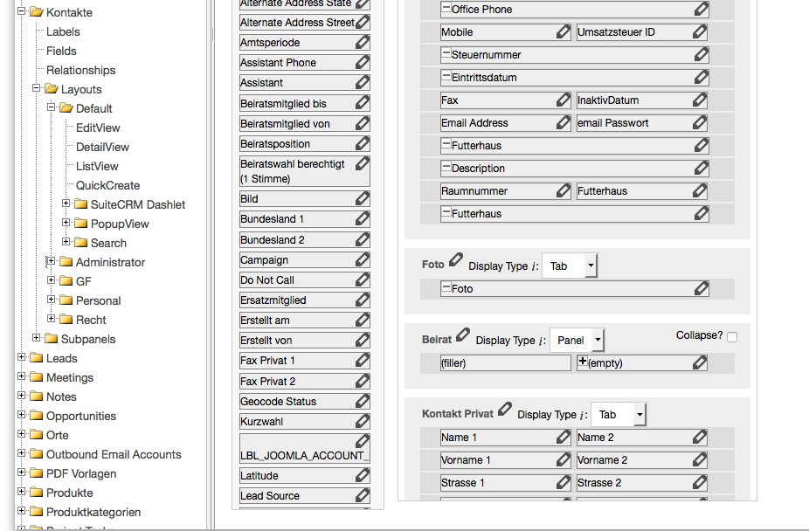Screen dimensions: 809x531
Task: Collapse the Layouts tree node
Action: (x=36, y=87)
